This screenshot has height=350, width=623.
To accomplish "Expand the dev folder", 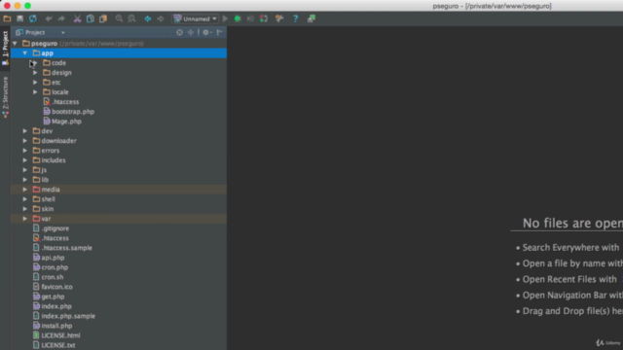I will 25,131.
